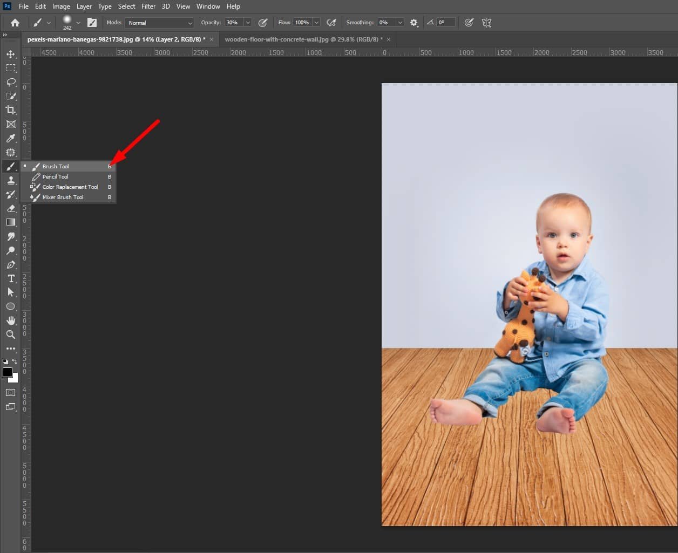Enable airbrush-style build-up effects
Image resolution: width=678 pixels, height=553 pixels.
331,22
